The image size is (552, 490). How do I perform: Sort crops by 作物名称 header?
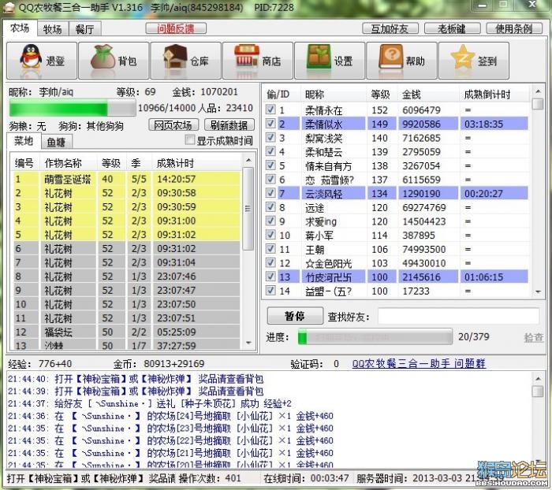coord(69,163)
